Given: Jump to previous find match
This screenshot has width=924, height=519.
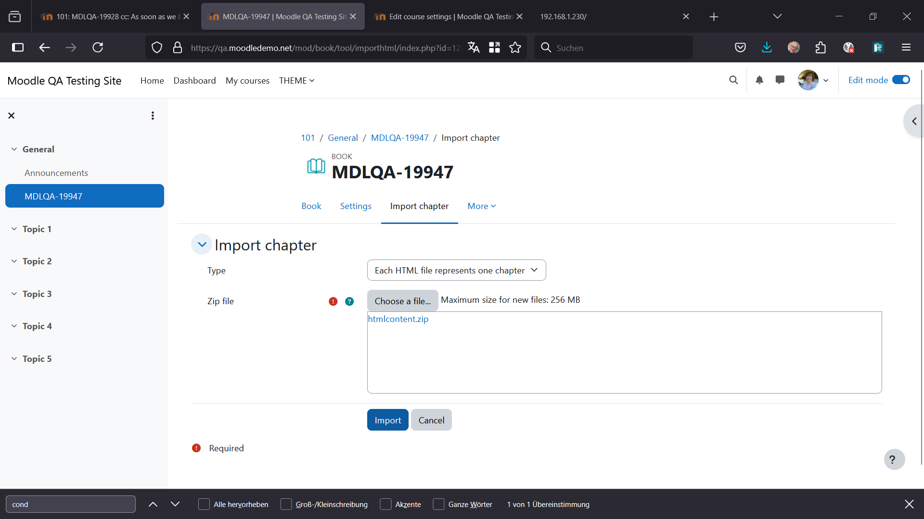Looking at the screenshot, I should pyautogui.click(x=153, y=504).
